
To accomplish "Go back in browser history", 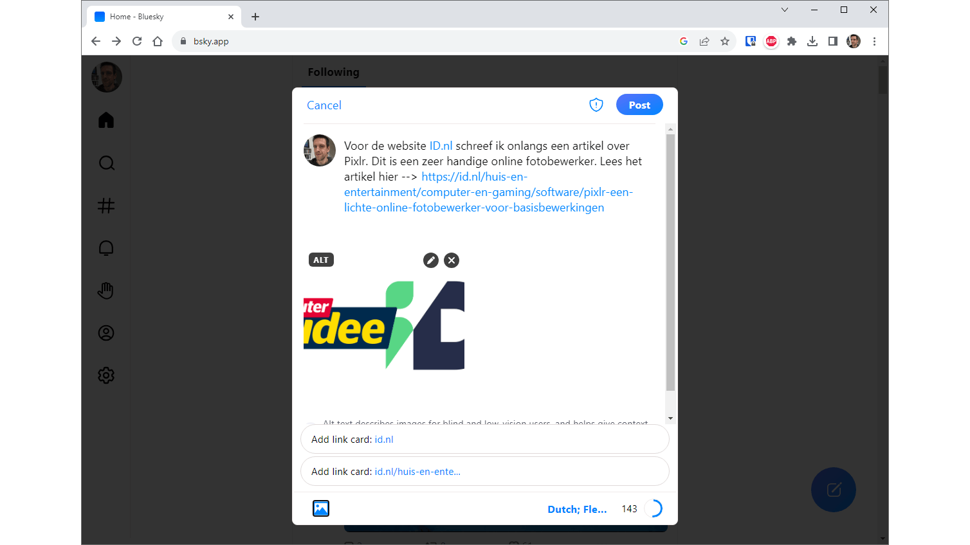I will pyautogui.click(x=96, y=41).
